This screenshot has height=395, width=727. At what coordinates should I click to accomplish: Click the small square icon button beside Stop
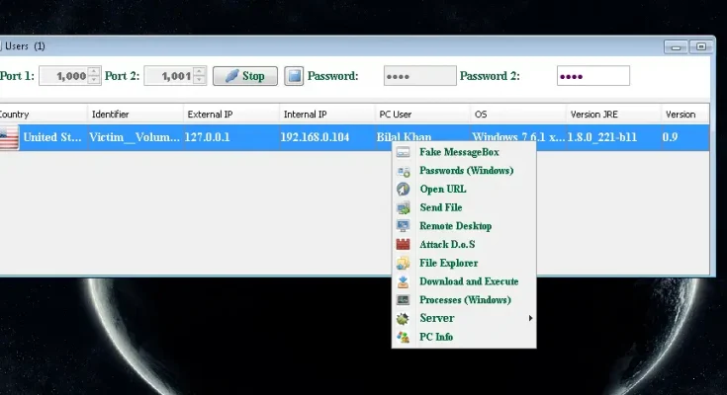pyautogui.click(x=294, y=76)
